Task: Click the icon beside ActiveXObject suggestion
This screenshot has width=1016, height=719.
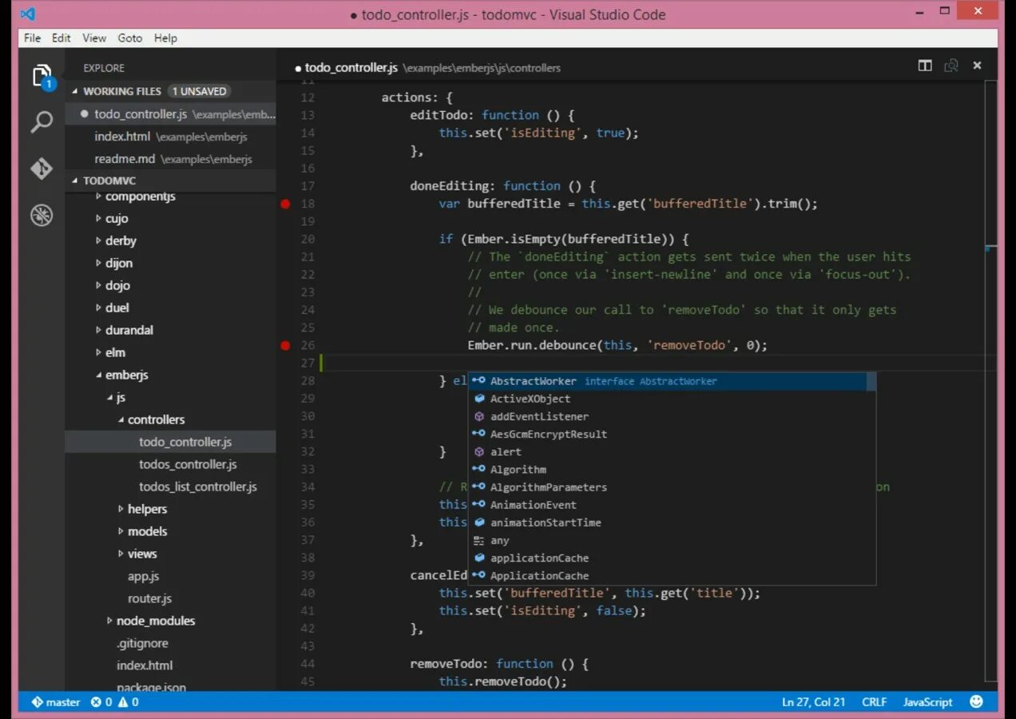Action: click(479, 399)
